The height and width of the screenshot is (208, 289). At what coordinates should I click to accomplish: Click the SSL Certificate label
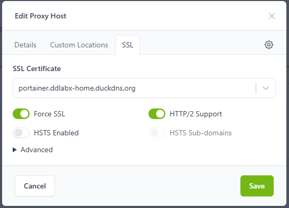coord(37,69)
